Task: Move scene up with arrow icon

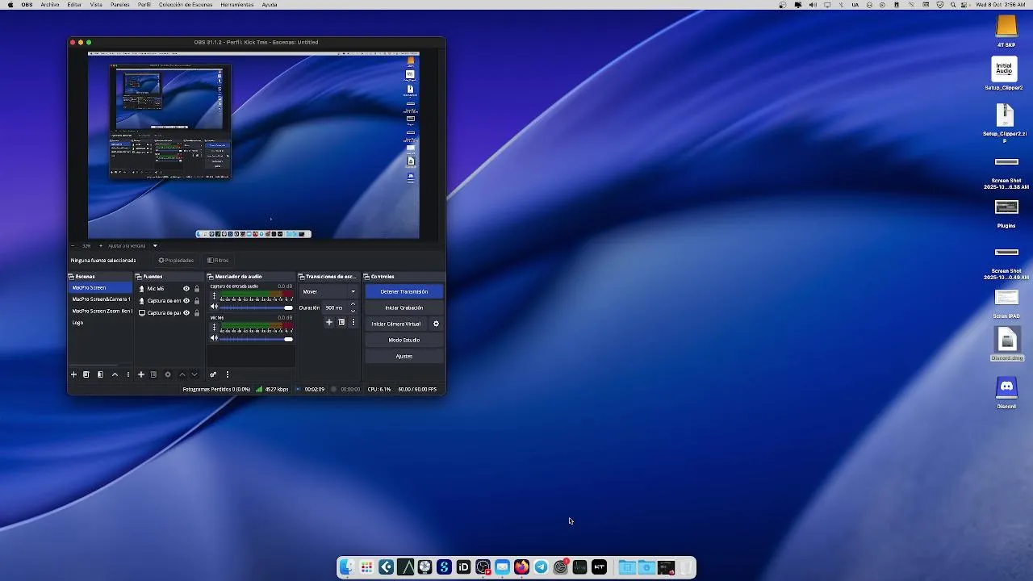Action: 115,374
